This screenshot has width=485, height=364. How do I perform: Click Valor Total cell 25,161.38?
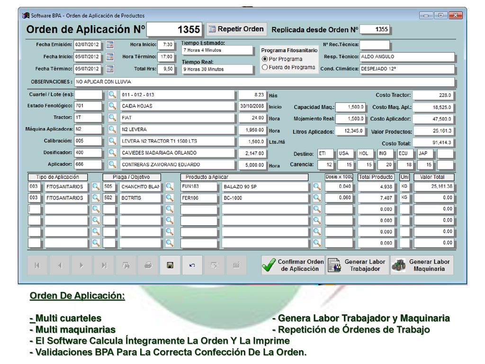434,187
